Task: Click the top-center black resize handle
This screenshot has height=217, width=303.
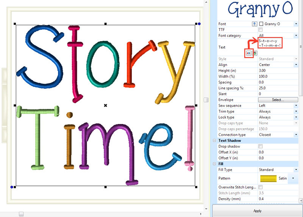Action: point(105,23)
